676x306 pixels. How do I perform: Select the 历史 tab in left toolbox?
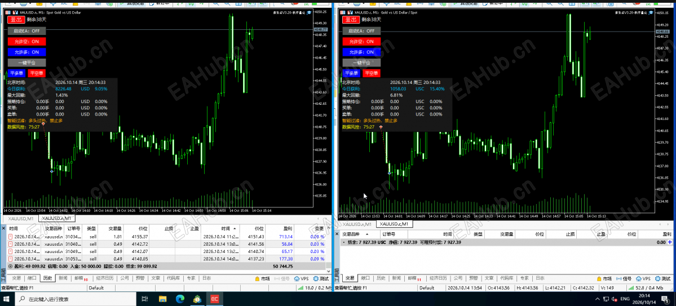(47, 278)
